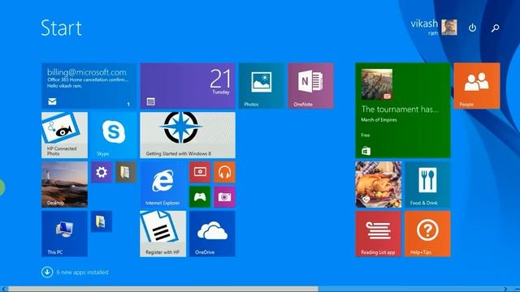Open the File Explorer folder tile beside settings
Image resolution: width=520 pixels, height=292 pixels.
126,172
